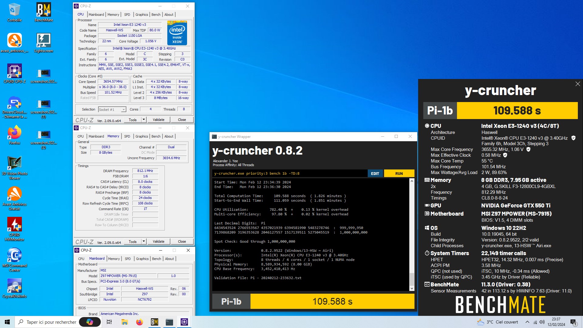Open MSI Command Center desktop icon

[14, 260]
